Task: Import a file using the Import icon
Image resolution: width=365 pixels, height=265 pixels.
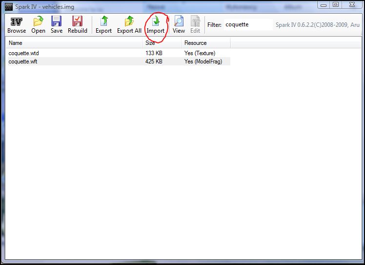Action: tap(156, 25)
